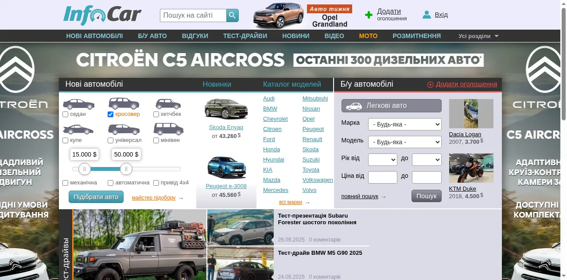Check the універсал checkbox
This screenshot has width=567, height=280.
point(111,140)
